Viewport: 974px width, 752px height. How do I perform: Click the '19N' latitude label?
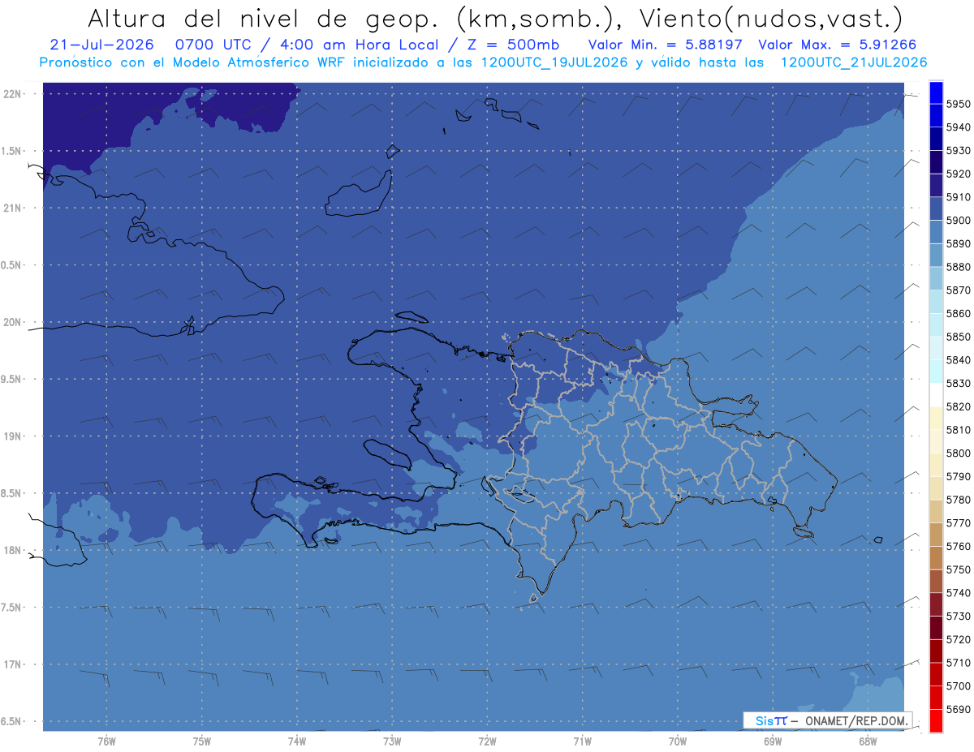tap(12, 436)
